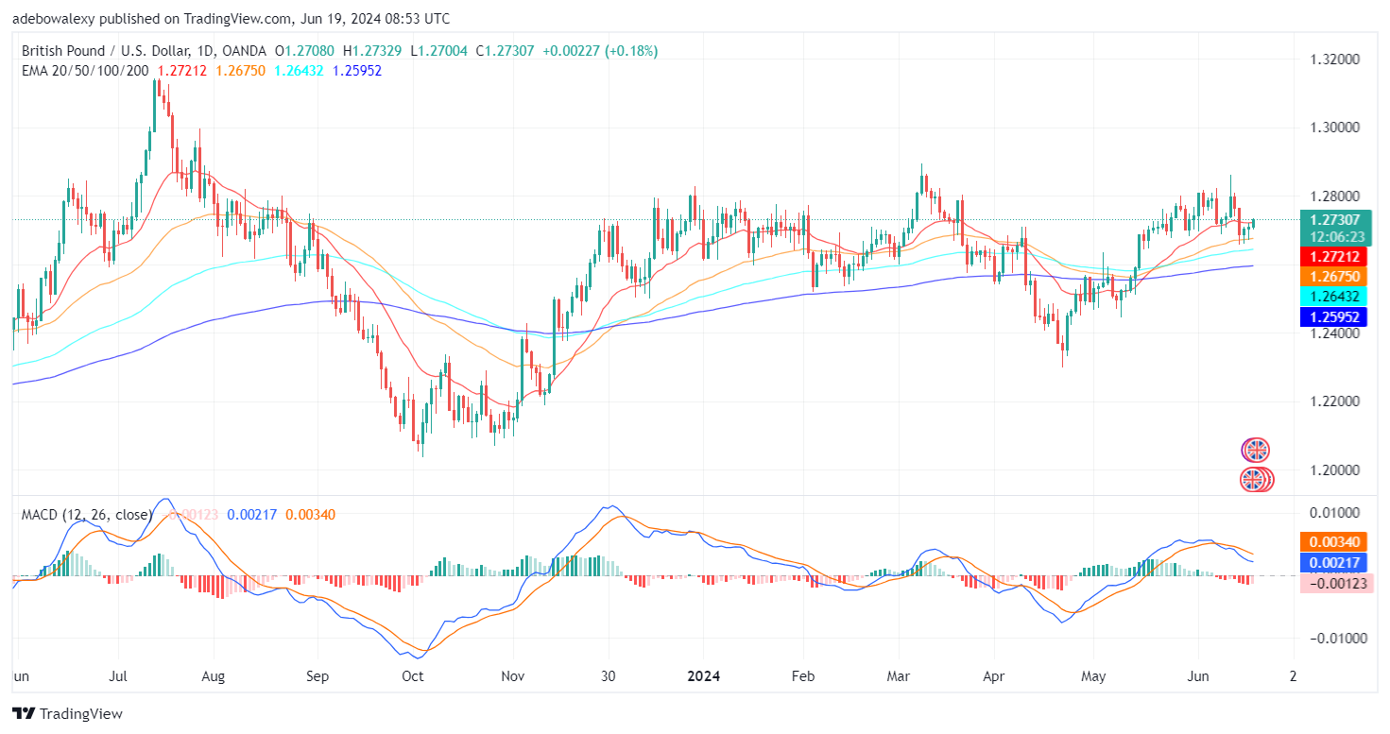The width and height of the screenshot is (1390, 734).
Task: Click the blue 1.25952 value in EMA legend
Action: point(357,70)
